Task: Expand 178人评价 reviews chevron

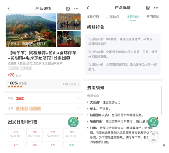Action: coord(71,84)
